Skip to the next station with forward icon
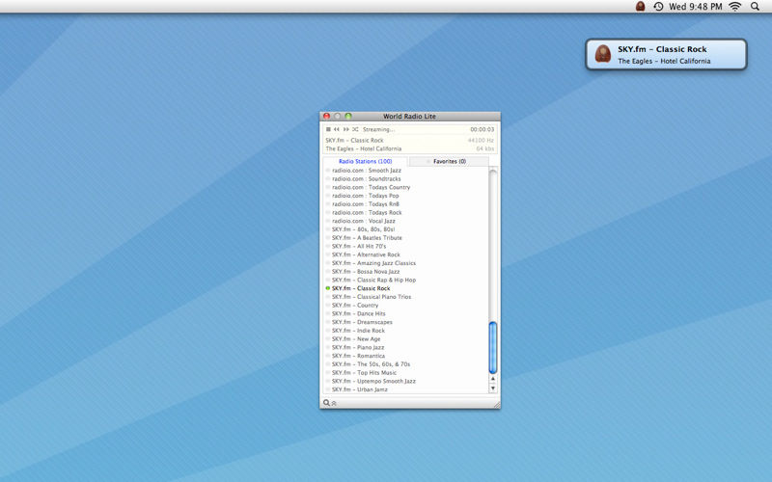Screen dimensions: 772x482 [346, 129]
